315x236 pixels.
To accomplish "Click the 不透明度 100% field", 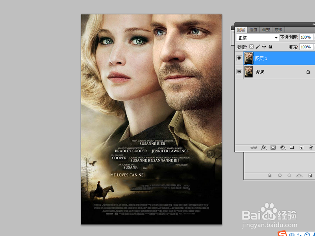I will 306,37.
